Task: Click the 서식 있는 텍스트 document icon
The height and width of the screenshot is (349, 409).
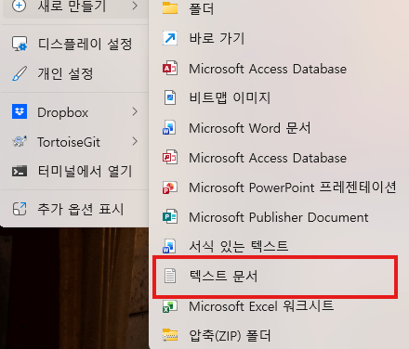Action: [170, 246]
